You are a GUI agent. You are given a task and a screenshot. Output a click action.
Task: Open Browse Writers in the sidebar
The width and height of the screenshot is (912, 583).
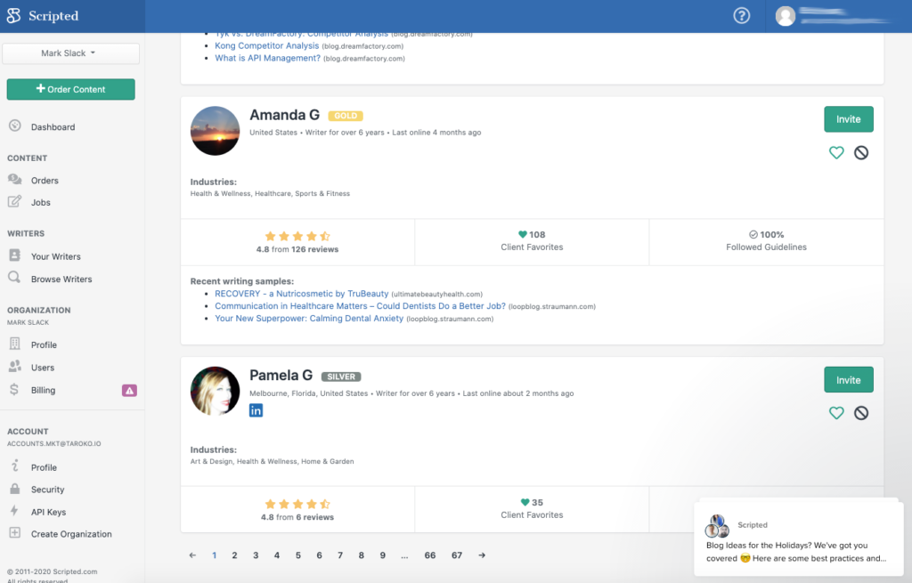click(61, 279)
